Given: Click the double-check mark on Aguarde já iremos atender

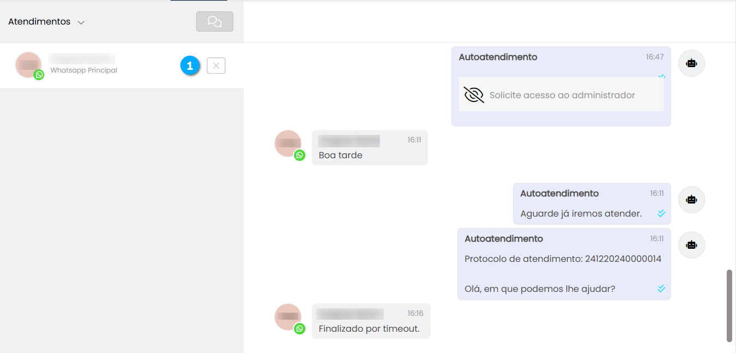Looking at the screenshot, I should pos(661,213).
